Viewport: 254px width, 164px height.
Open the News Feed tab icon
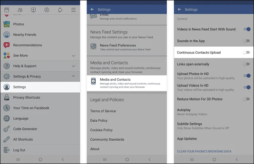click(x=7, y=10)
